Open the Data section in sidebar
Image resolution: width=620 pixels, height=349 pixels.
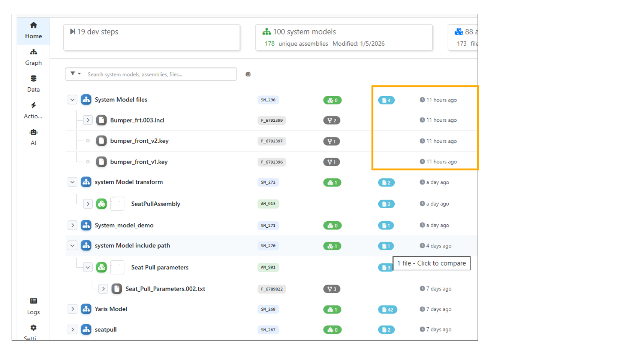point(33,84)
